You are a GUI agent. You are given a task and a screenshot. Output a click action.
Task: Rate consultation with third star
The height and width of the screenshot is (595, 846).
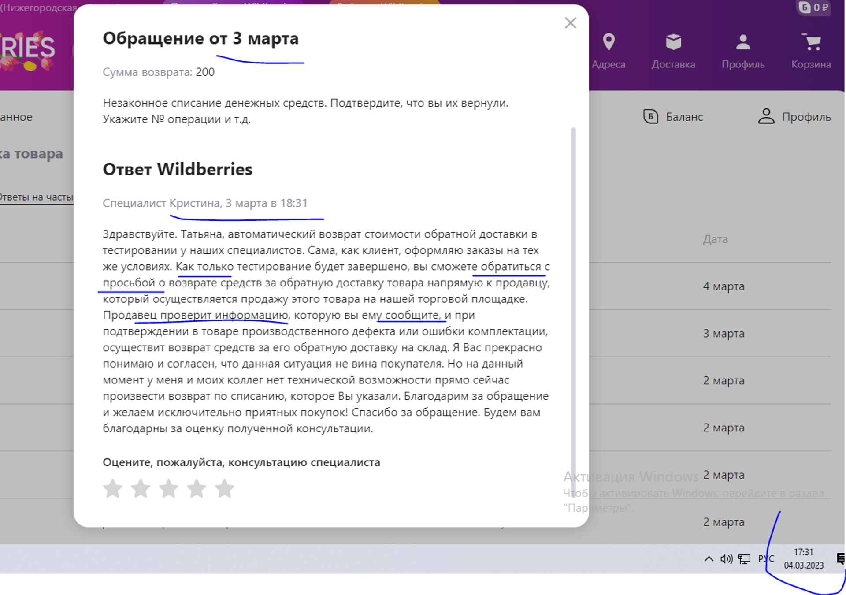pyautogui.click(x=169, y=489)
